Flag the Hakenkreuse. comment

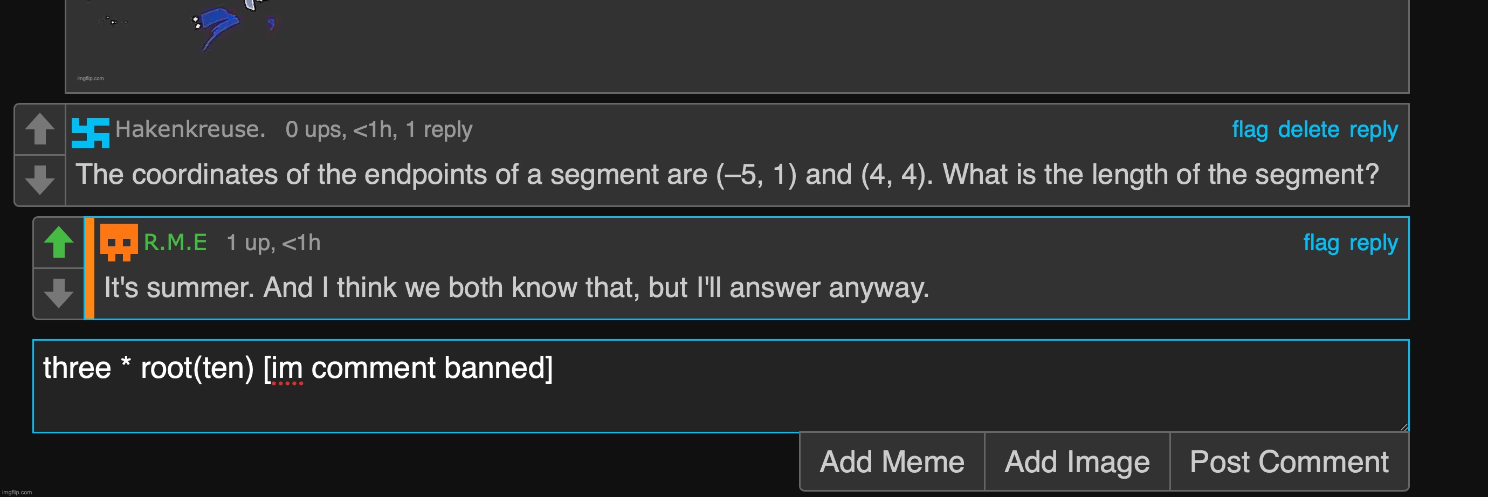(1250, 129)
